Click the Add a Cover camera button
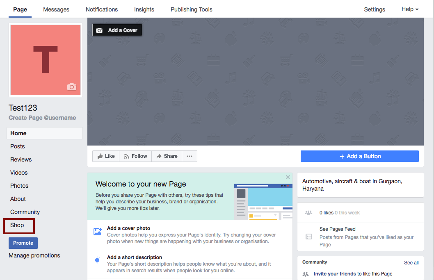Screen dimensions: 434x280 [x=117, y=30]
